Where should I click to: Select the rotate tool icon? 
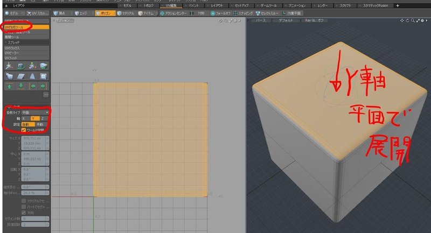pyautogui.click(x=21, y=66)
